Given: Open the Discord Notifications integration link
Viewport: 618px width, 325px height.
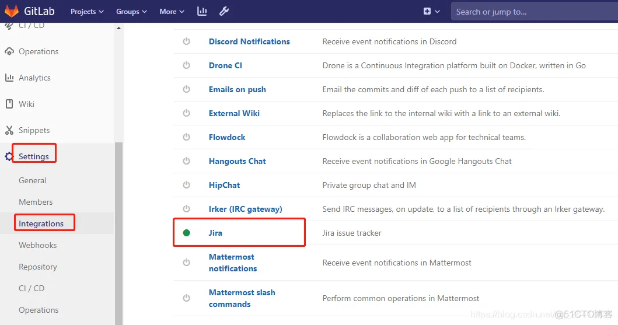Looking at the screenshot, I should (249, 41).
